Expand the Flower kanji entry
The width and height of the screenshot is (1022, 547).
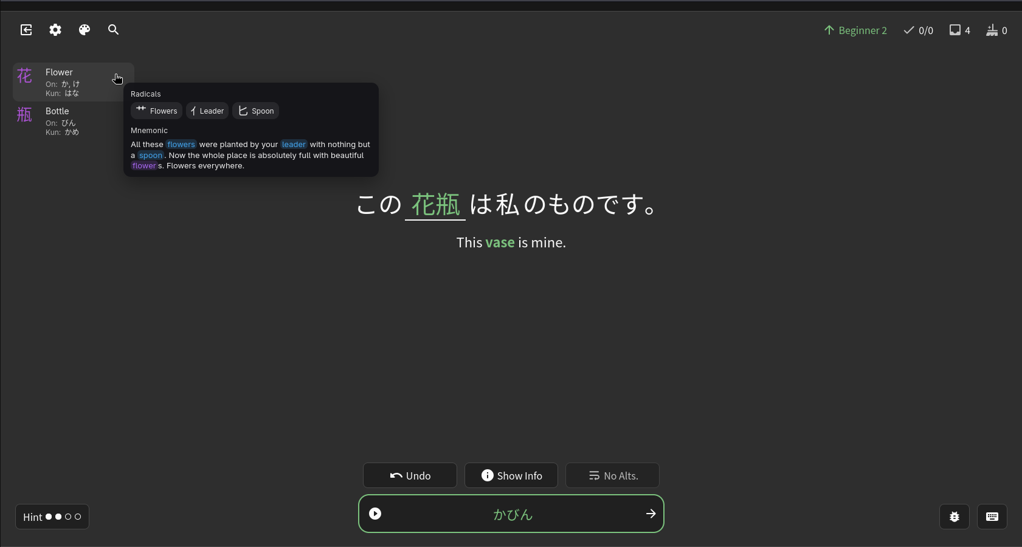[67, 82]
